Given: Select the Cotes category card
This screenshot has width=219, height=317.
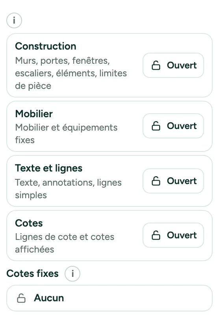Looking at the screenshot, I should tap(109, 236).
